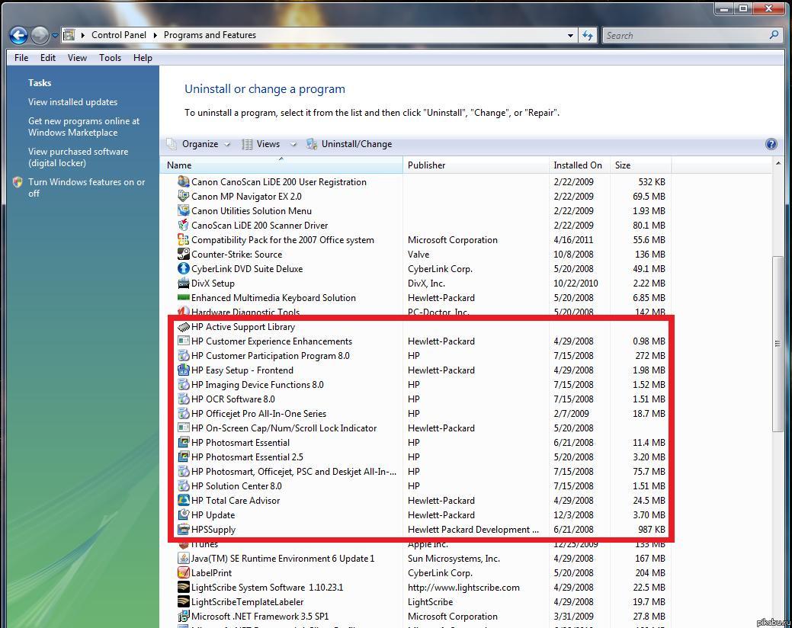
Task: Open the address bar history dropdown
Action: (570, 35)
